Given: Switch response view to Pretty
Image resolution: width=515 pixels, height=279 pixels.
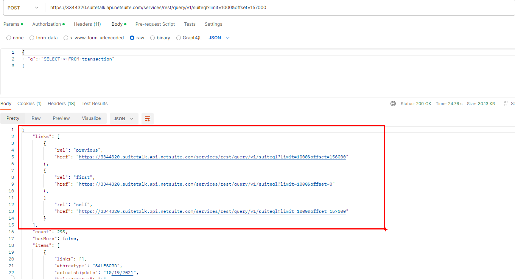Looking at the screenshot, I should pyautogui.click(x=13, y=118).
